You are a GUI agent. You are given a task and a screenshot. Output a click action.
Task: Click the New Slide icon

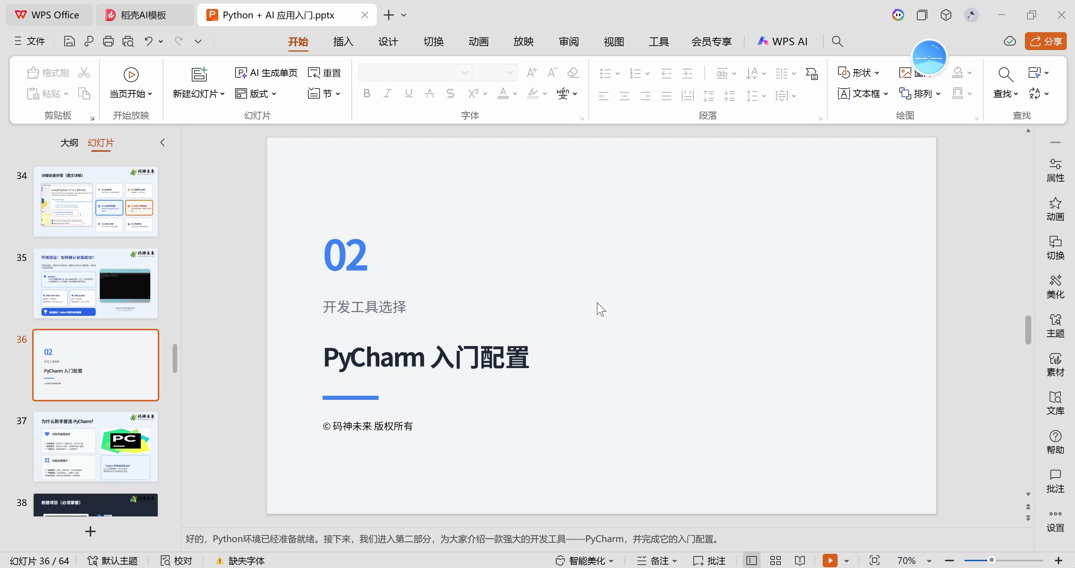tap(199, 74)
